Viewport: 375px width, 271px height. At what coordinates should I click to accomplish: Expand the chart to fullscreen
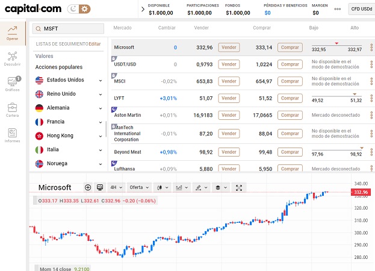tap(239, 188)
